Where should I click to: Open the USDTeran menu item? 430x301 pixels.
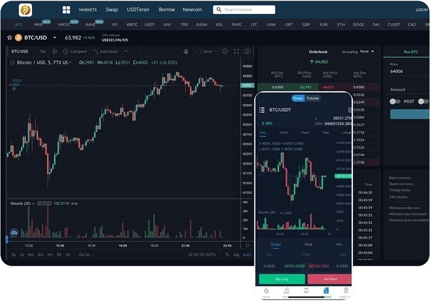[x=138, y=10]
